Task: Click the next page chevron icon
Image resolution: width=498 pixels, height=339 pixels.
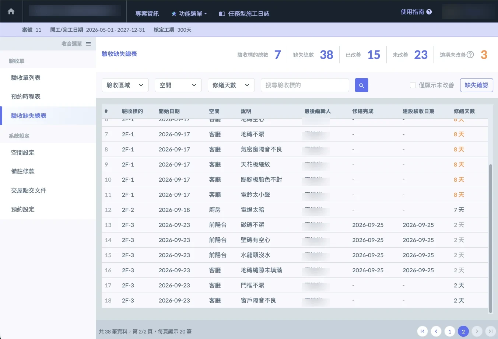Action: (477, 331)
